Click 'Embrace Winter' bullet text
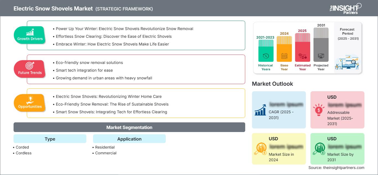 coord(112,44)
